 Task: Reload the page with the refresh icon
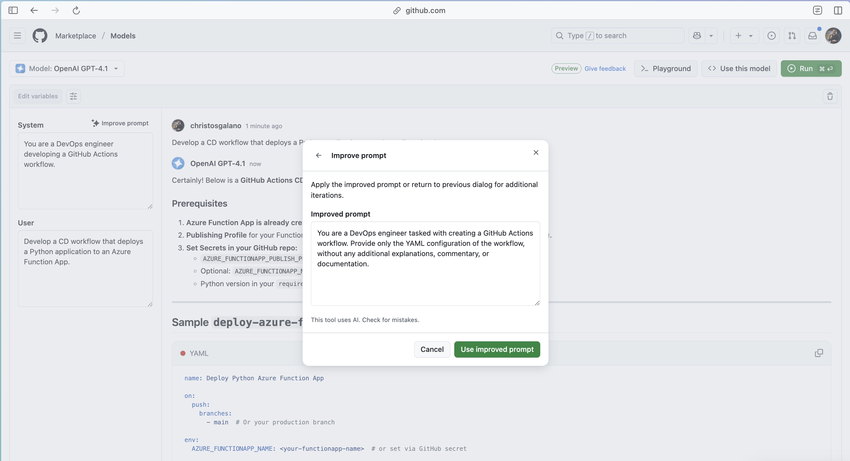[76, 10]
